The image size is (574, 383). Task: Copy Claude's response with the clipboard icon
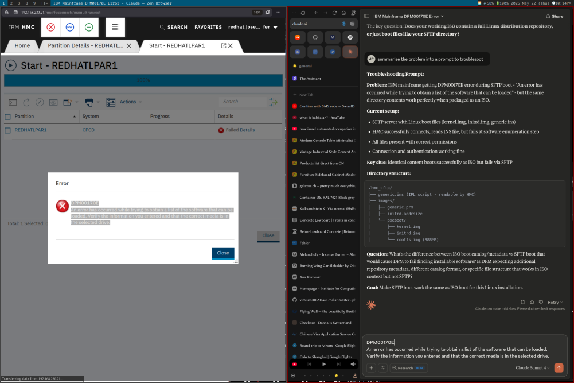tap(522, 302)
